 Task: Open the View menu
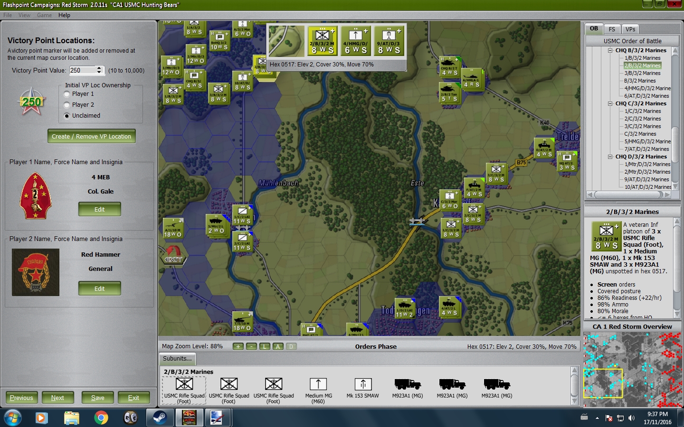[24, 15]
